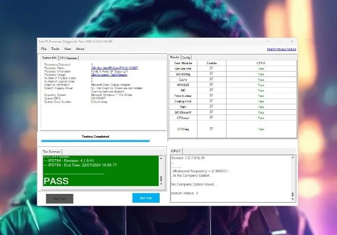Switch to the CPU Features tab
The width and height of the screenshot is (337, 235).
69,58
